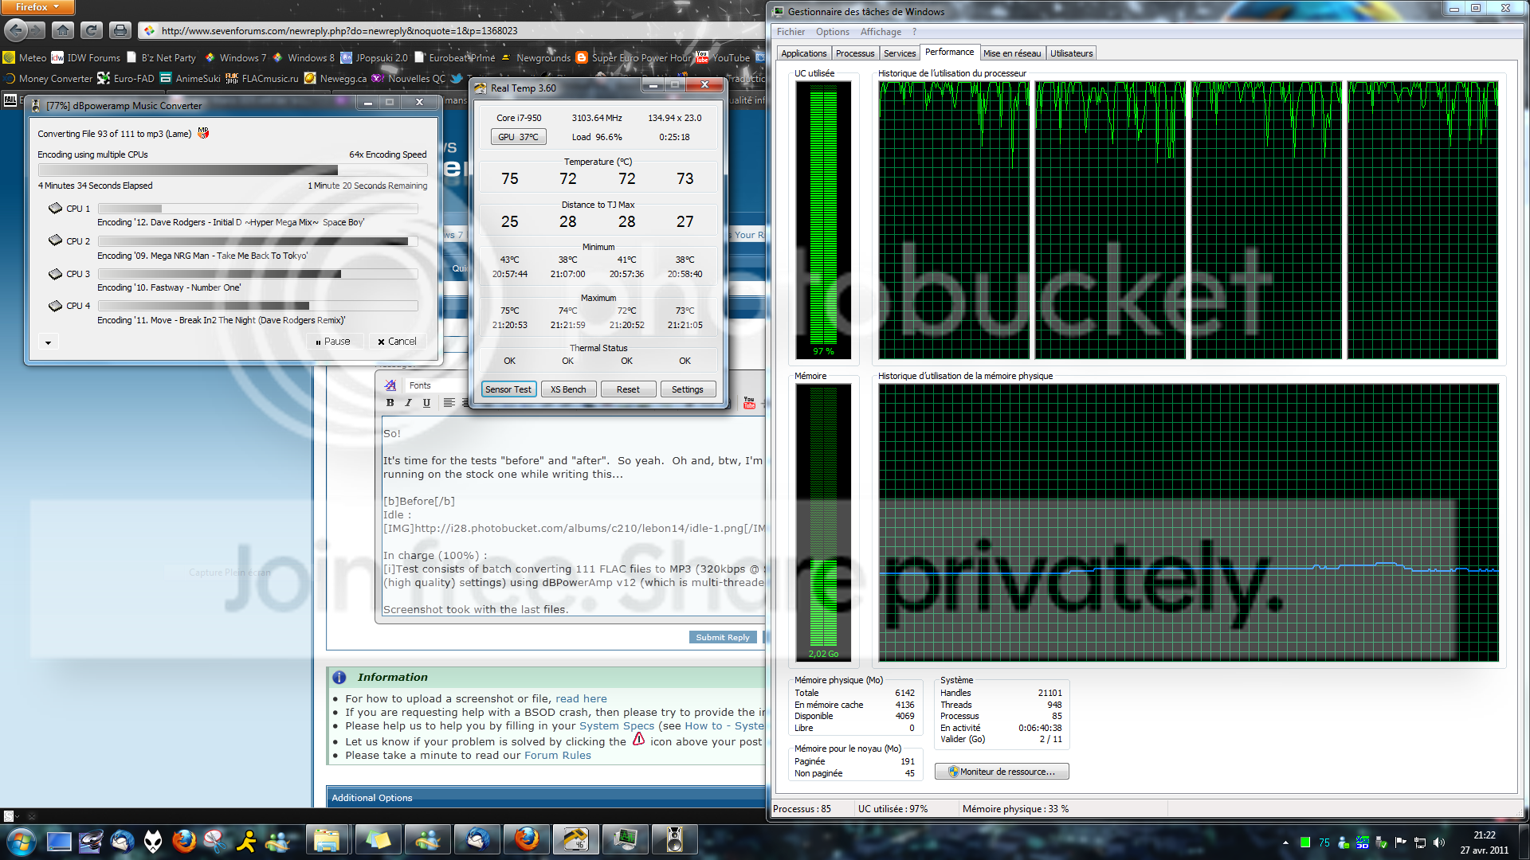Open the AnimeSuki bookmark
This screenshot has height=860, width=1530.
click(190, 79)
